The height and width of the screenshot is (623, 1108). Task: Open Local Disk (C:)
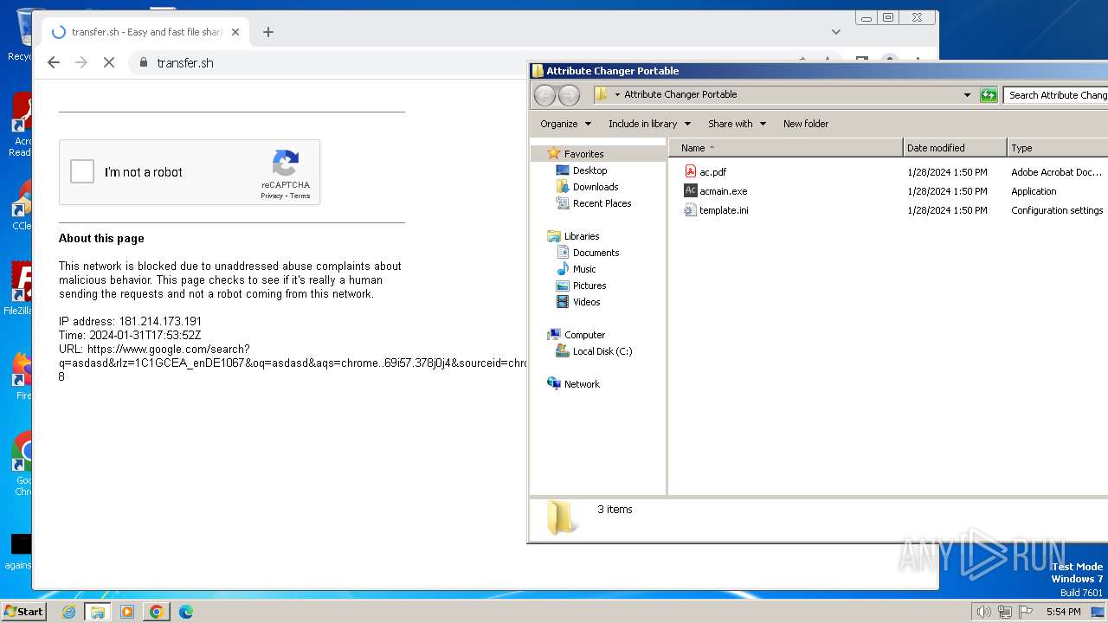[x=602, y=351]
